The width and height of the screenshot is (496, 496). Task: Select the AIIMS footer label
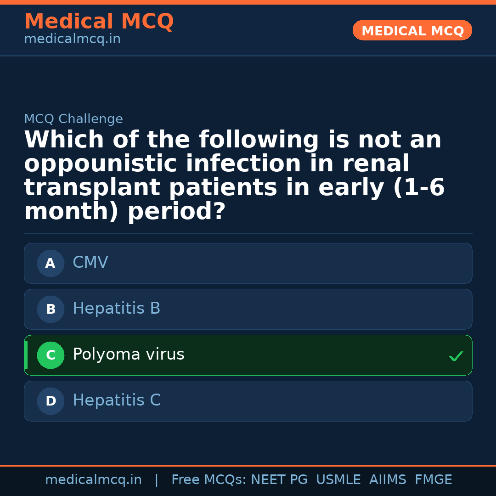coord(388,480)
